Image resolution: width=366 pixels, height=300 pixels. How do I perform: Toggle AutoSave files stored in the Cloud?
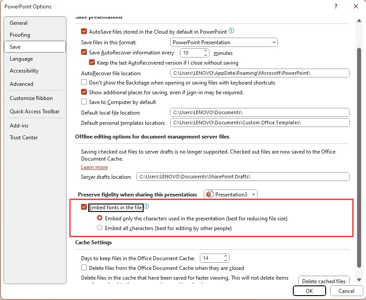84,31
